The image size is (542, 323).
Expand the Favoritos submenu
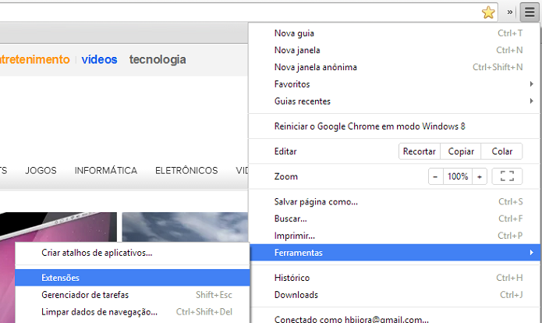pyautogui.click(x=394, y=84)
